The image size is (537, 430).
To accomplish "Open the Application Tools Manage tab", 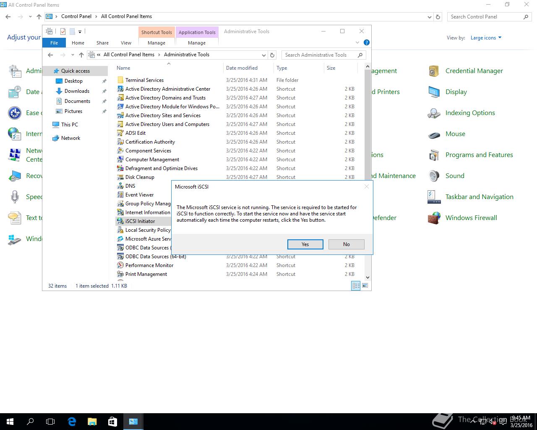I will tap(197, 43).
